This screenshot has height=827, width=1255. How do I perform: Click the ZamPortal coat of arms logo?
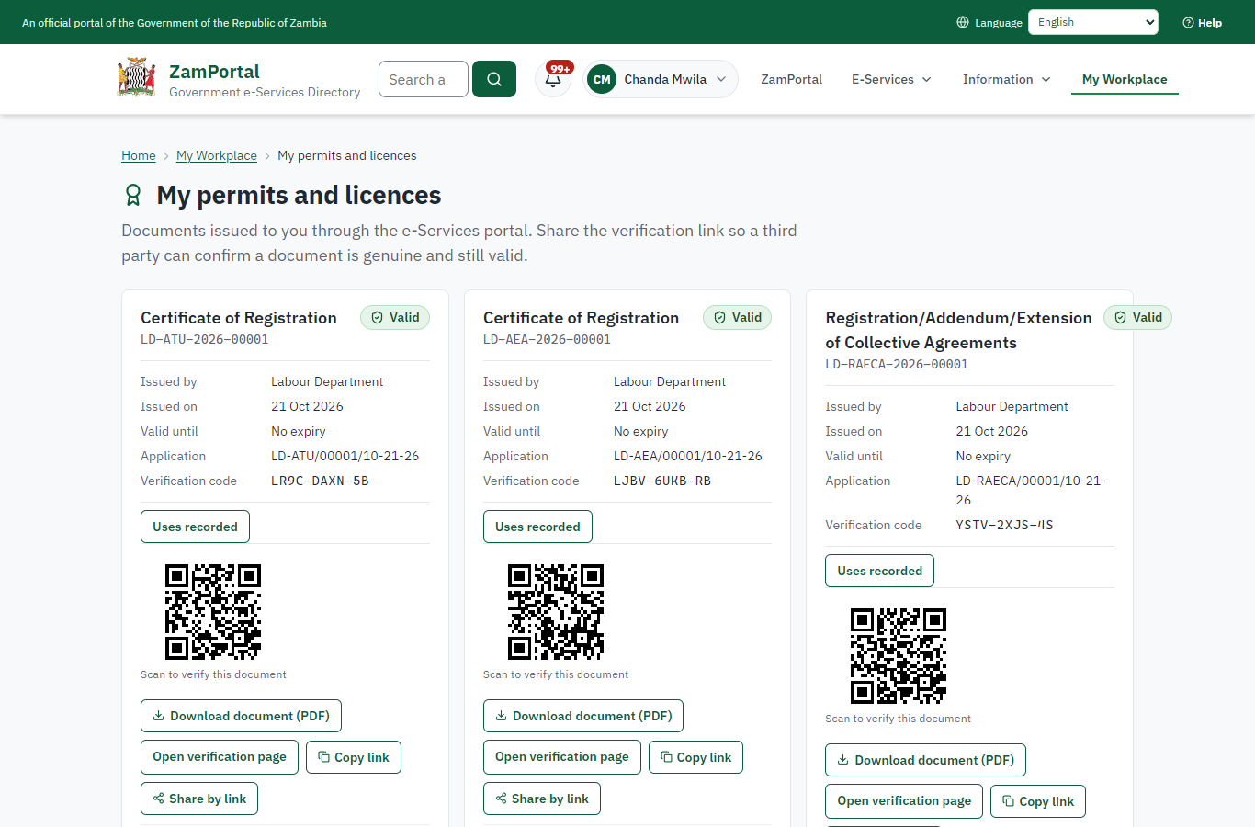(x=137, y=78)
